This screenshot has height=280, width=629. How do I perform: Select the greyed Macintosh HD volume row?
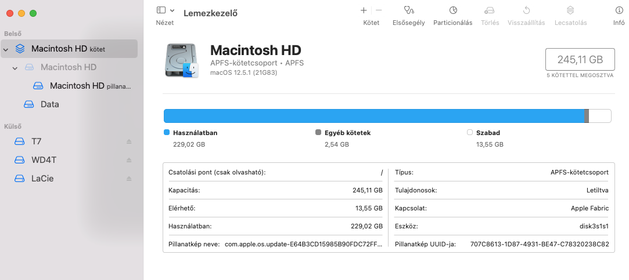tap(69, 67)
